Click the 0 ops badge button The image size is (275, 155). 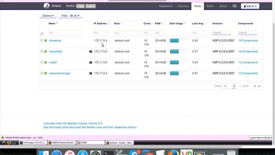coord(81,6)
